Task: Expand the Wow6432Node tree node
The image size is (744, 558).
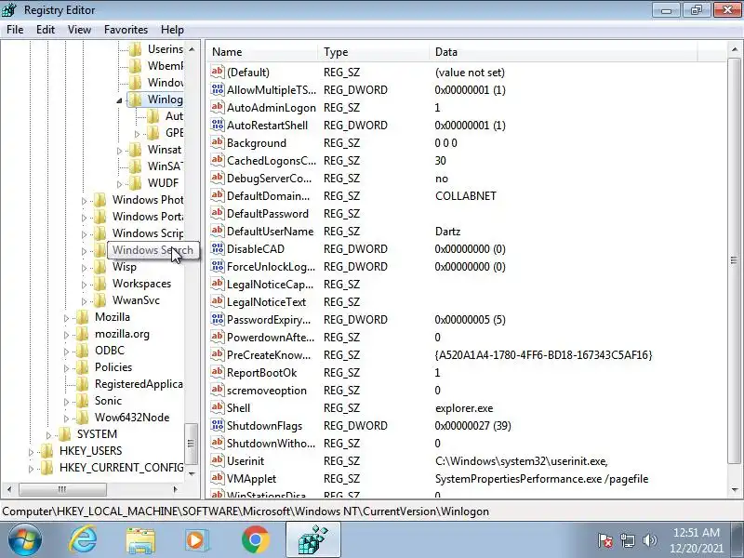Action: coord(66,418)
